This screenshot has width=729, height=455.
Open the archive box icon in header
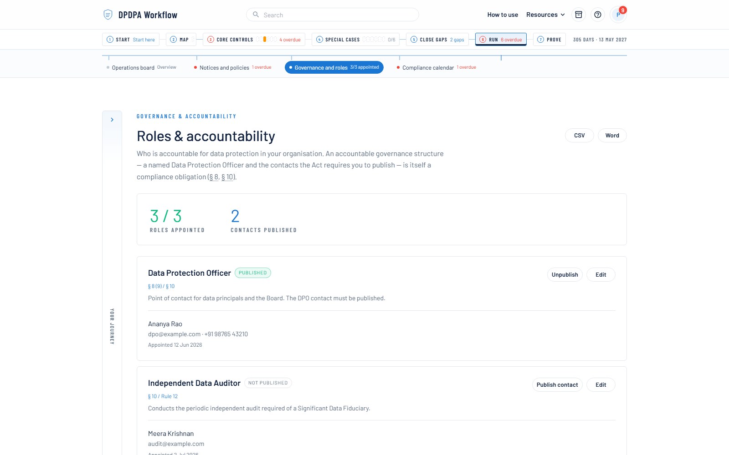tap(579, 15)
